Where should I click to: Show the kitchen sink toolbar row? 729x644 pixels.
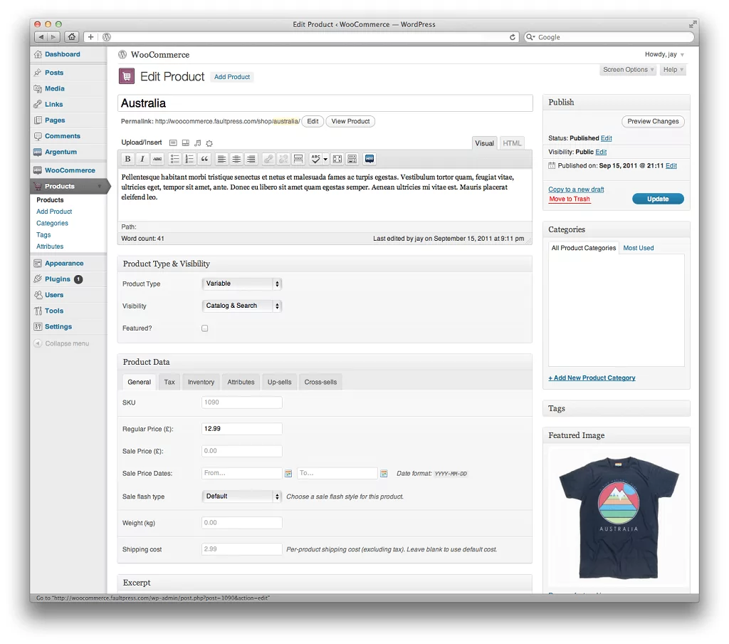coord(352,159)
